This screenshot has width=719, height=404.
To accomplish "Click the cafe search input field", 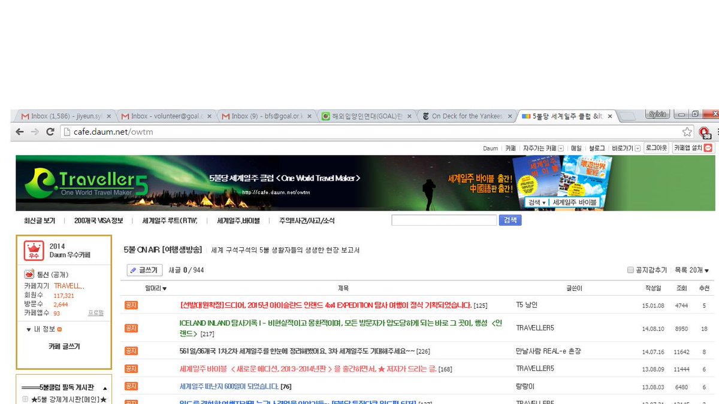I will click(444, 220).
